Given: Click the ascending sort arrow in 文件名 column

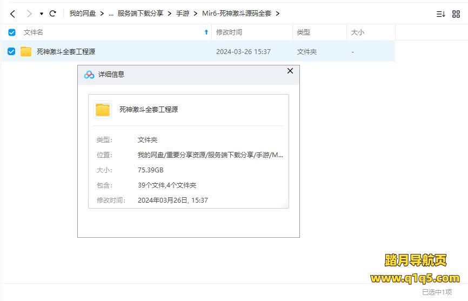Looking at the screenshot, I should pyautogui.click(x=206, y=32).
